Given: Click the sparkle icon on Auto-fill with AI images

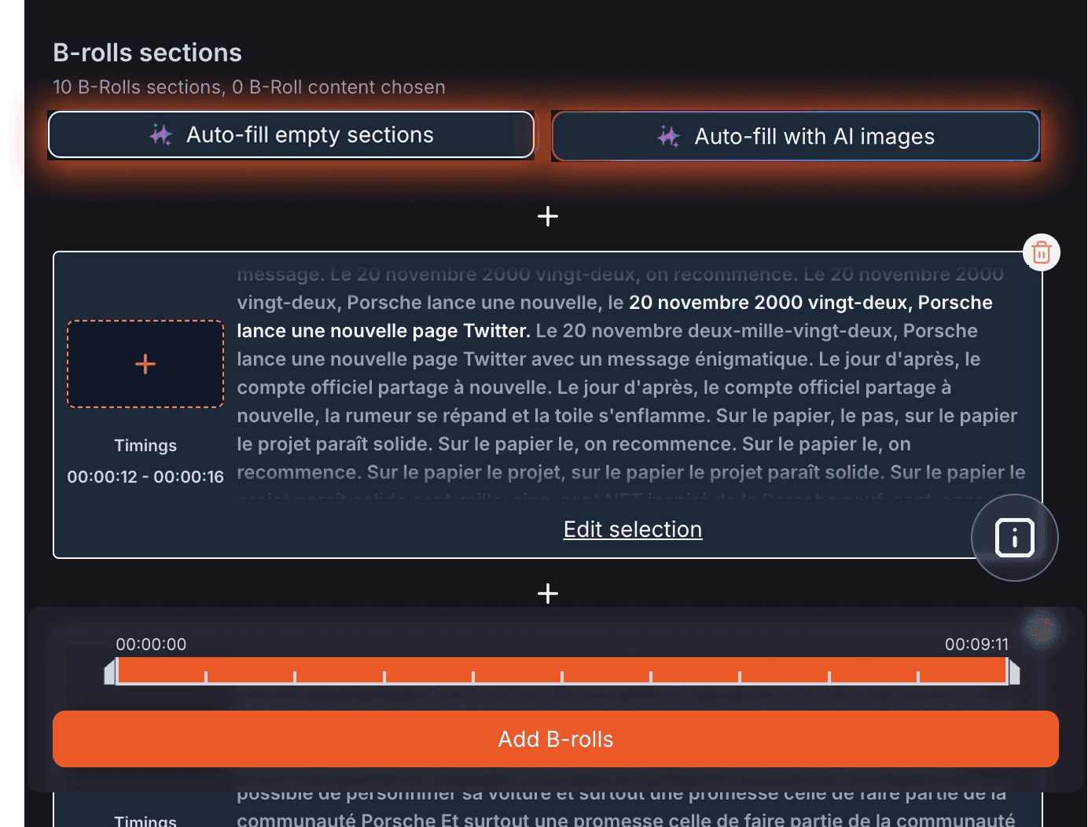Looking at the screenshot, I should (x=669, y=136).
